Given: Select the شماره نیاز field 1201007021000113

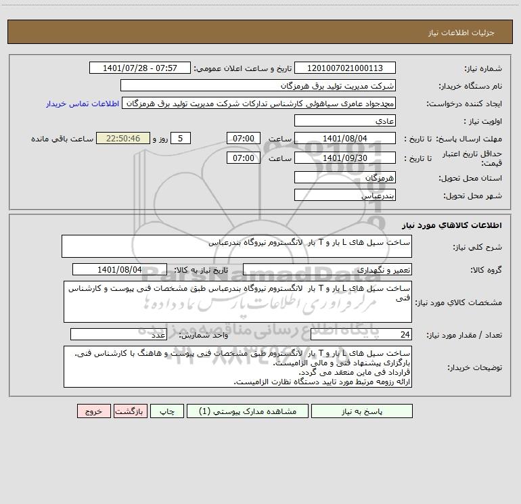Looking at the screenshot, I should pos(345,68).
